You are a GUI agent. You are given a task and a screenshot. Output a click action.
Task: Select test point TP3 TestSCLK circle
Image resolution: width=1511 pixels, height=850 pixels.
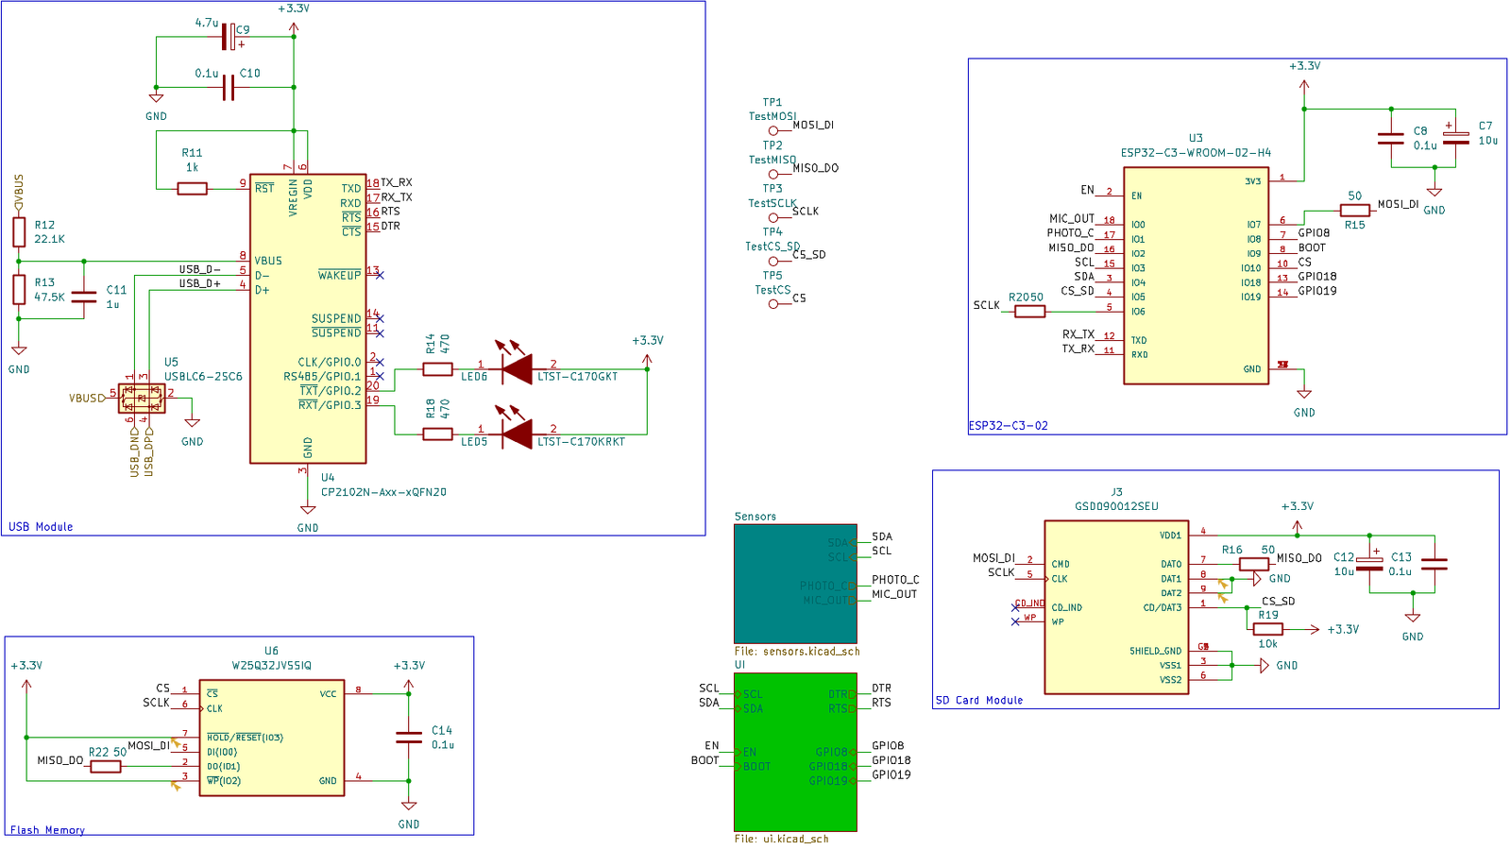coord(773,217)
